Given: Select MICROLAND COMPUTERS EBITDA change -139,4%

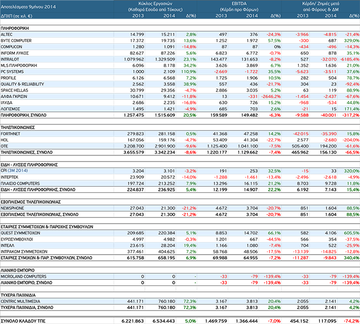Looking at the screenshot, I should click(272, 277).
